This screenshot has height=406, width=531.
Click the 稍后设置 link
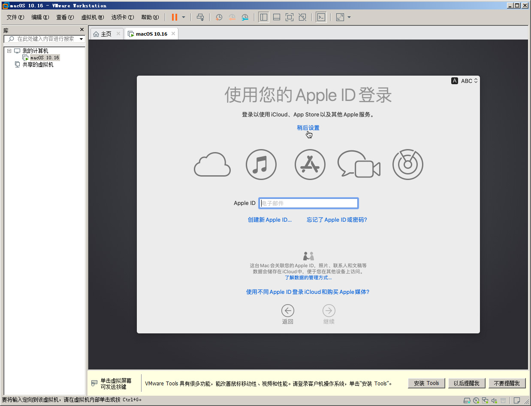308,128
